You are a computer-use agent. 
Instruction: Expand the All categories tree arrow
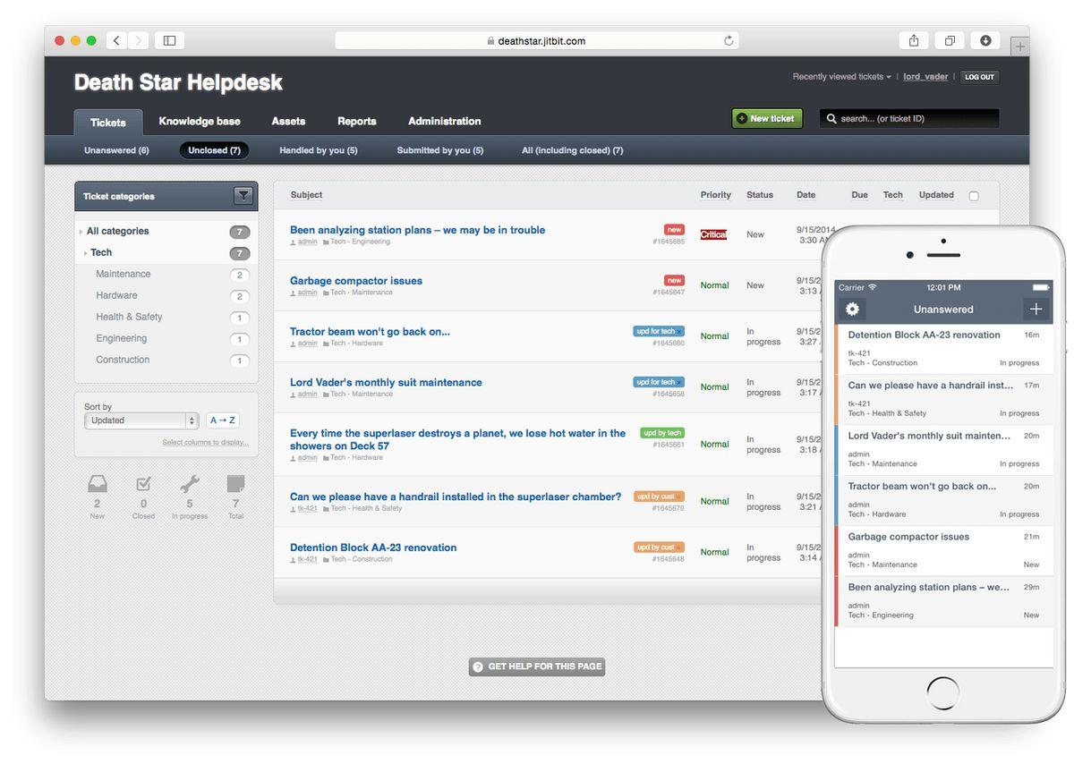(81, 232)
